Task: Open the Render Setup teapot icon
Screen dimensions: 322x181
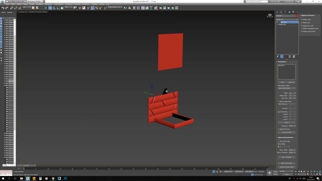Action: pyautogui.click(x=160, y=8)
